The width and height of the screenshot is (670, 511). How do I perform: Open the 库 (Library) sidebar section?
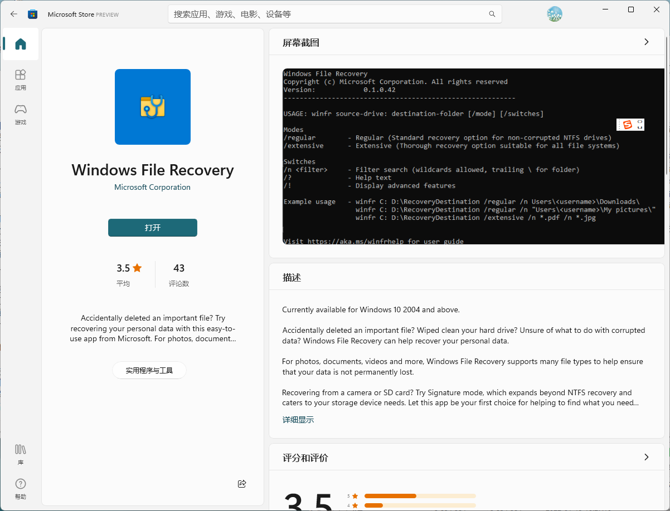pyautogui.click(x=21, y=454)
